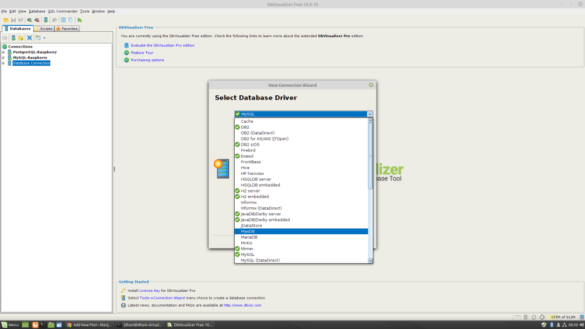
Task: Expand the Database Connection tree node
Action: pos(3,63)
